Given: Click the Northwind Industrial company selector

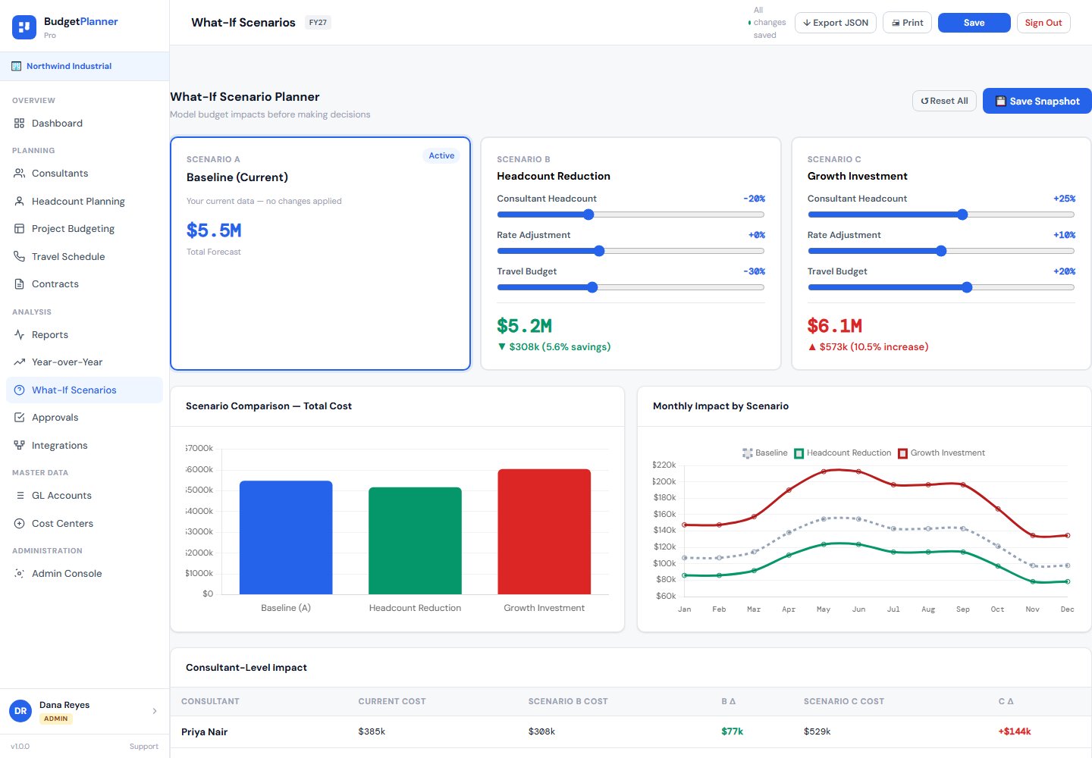Looking at the screenshot, I should [84, 66].
